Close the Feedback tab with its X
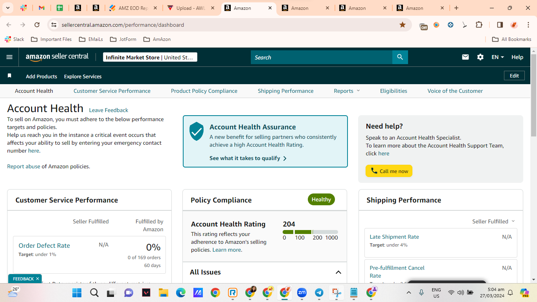This screenshot has height=302, width=537. click(37, 279)
